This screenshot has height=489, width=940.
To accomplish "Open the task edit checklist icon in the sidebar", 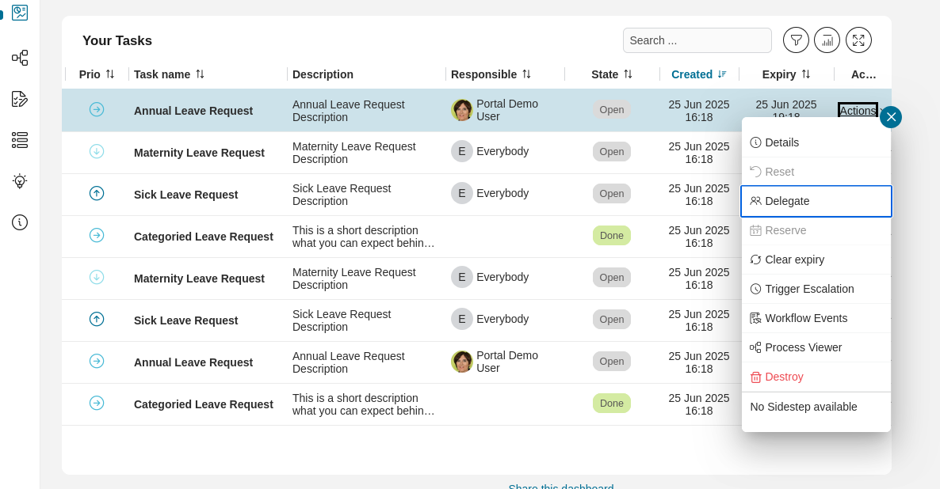I will point(20,99).
